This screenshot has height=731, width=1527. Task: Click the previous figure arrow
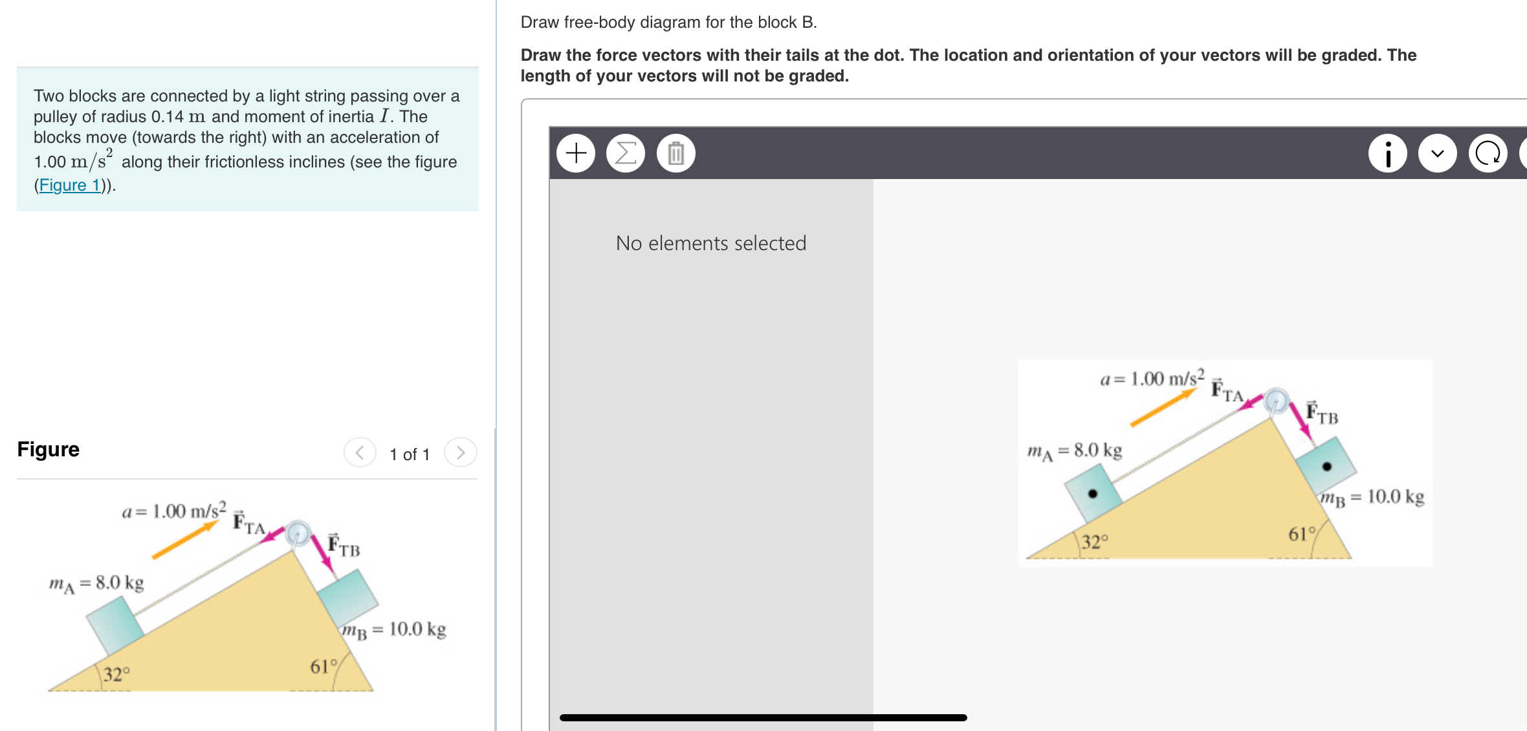(360, 452)
